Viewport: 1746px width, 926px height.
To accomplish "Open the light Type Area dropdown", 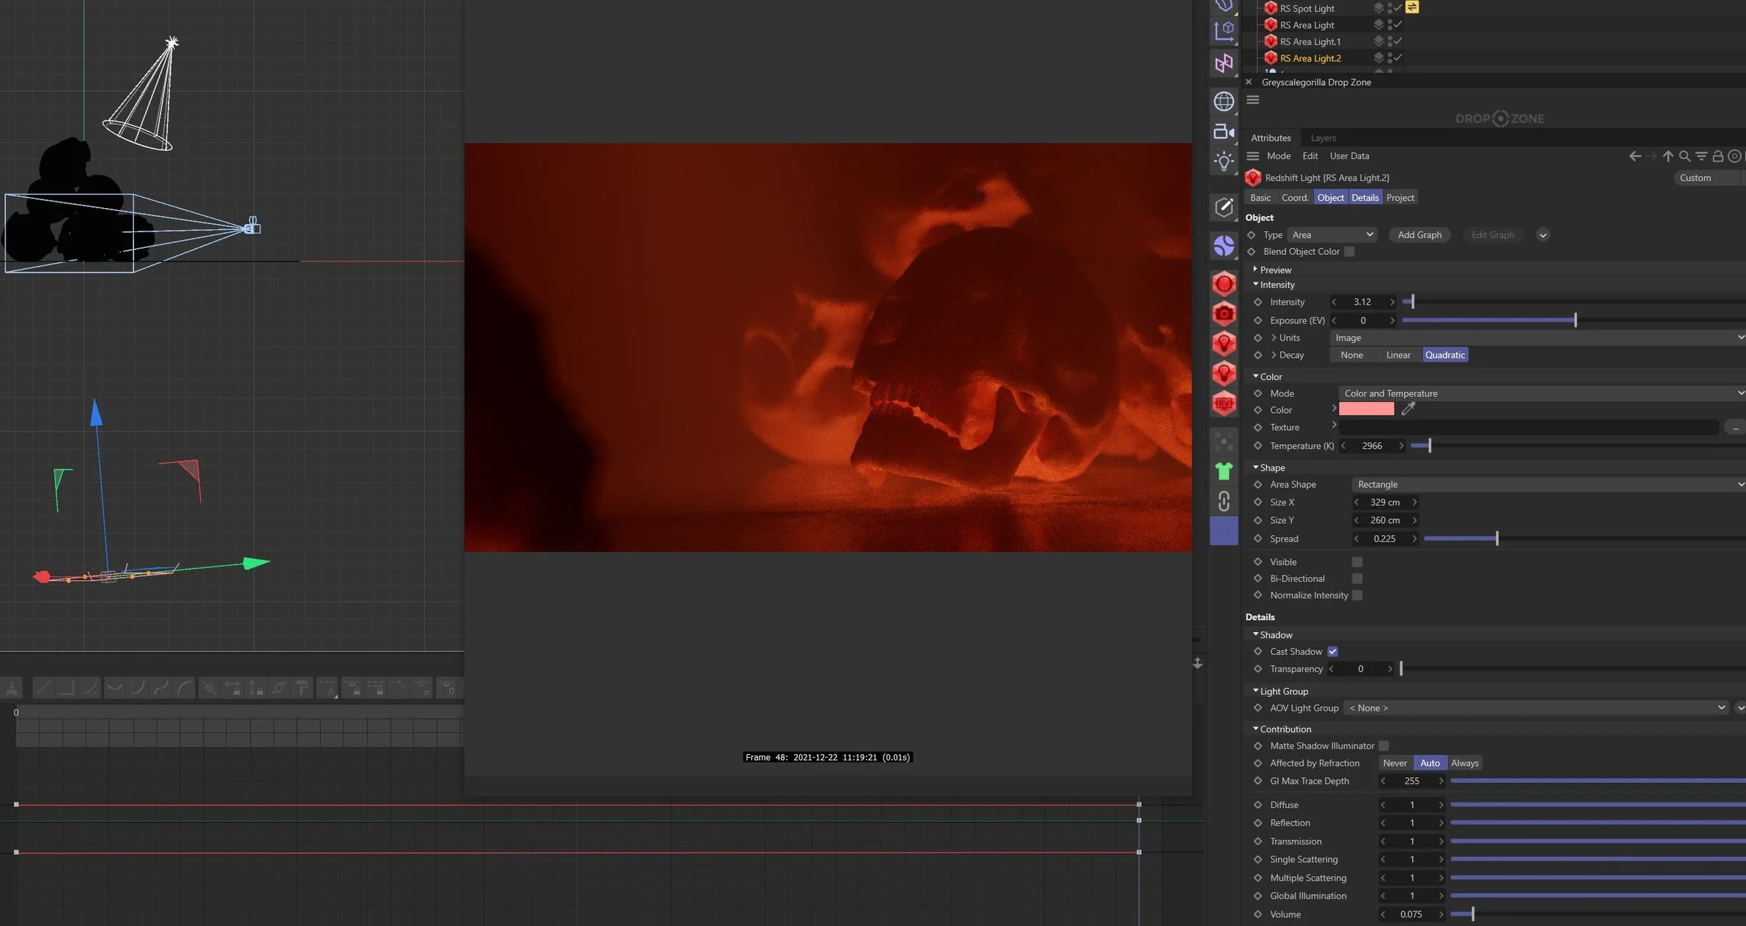I will click(x=1332, y=235).
